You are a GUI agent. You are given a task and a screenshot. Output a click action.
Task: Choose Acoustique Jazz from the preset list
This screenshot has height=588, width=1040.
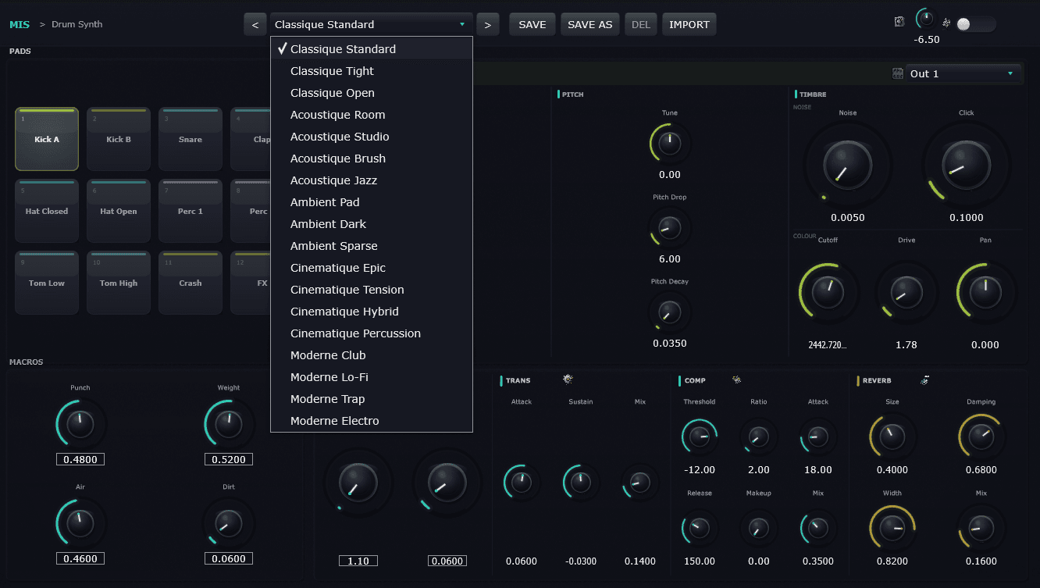pyautogui.click(x=333, y=180)
